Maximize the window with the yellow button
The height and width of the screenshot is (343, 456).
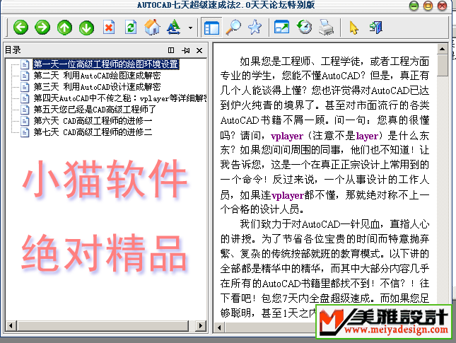point(428,6)
